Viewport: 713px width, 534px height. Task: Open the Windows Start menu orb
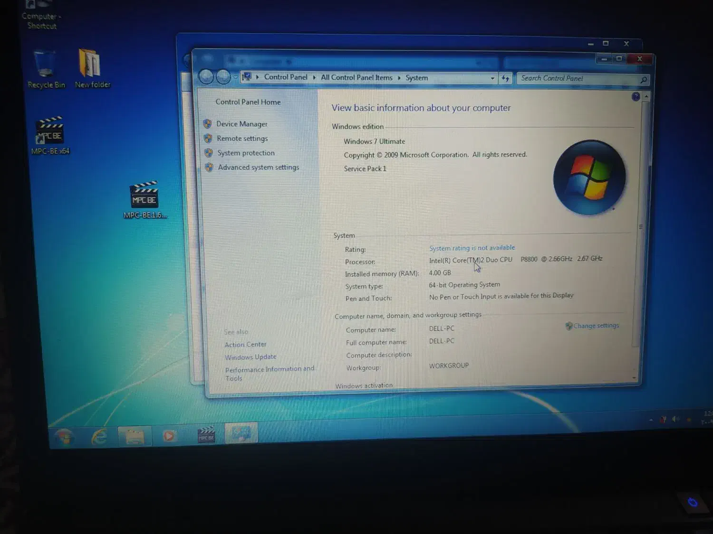(64, 436)
